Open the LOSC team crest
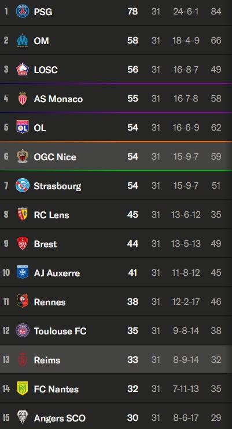 [23, 70]
